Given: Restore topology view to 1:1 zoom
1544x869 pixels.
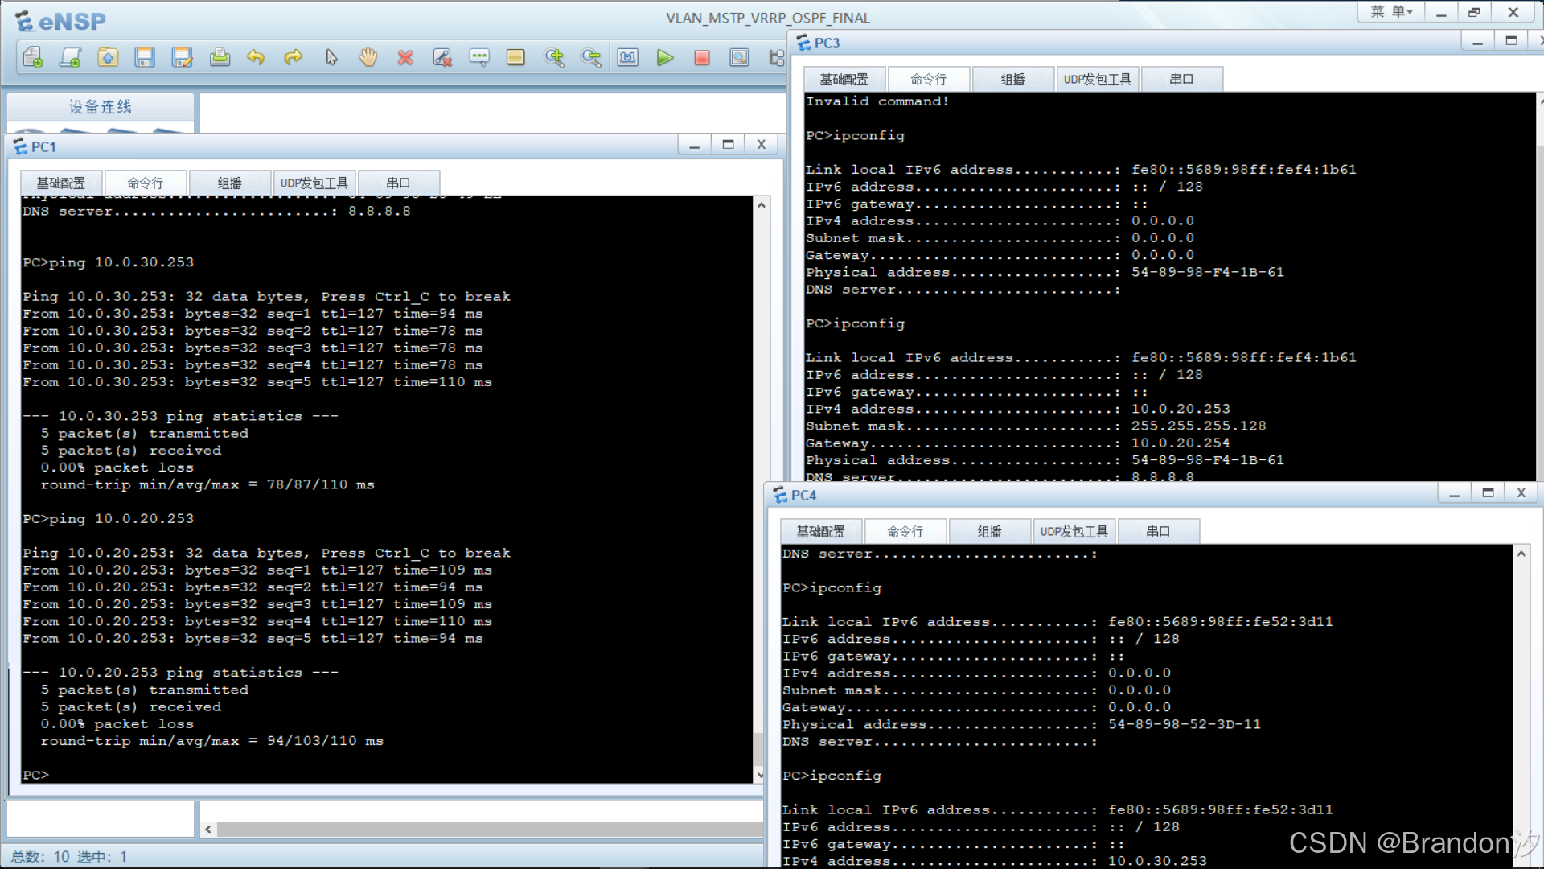Looking at the screenshot, I should [x=627, y=57].
